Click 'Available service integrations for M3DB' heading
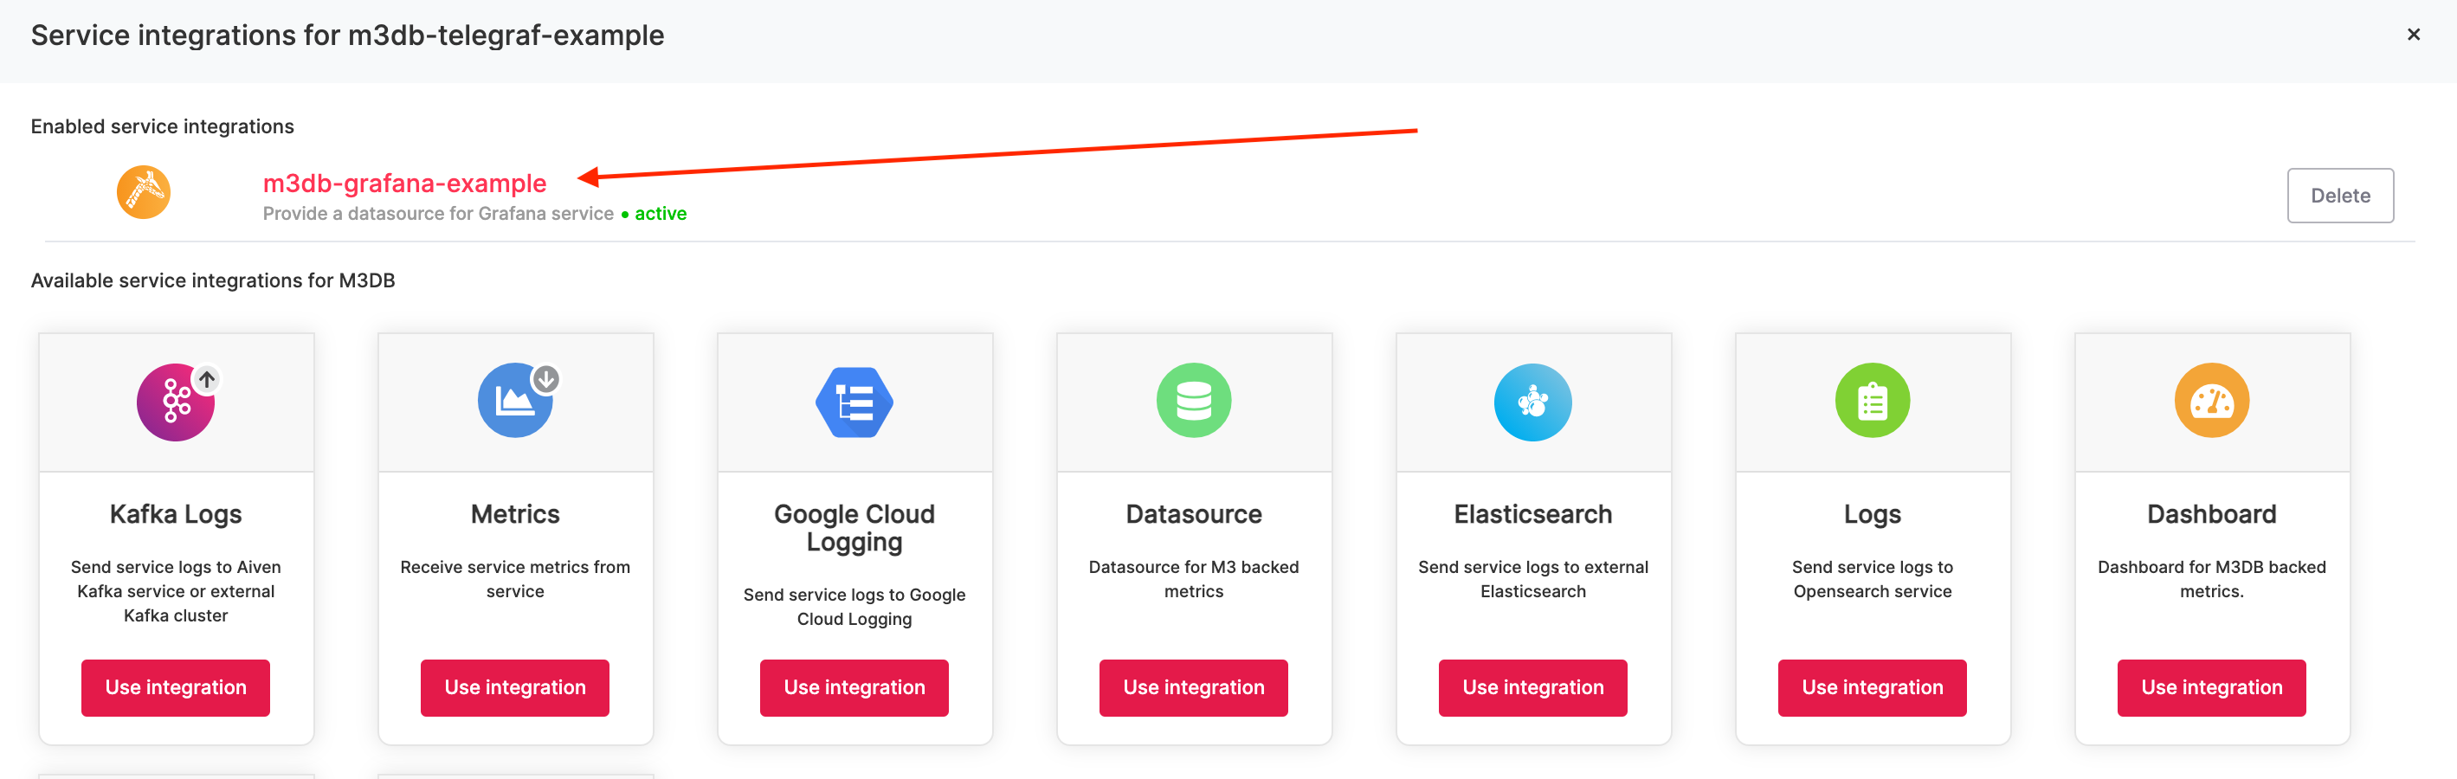This screenshot has height=779, width=2457. 213,280
